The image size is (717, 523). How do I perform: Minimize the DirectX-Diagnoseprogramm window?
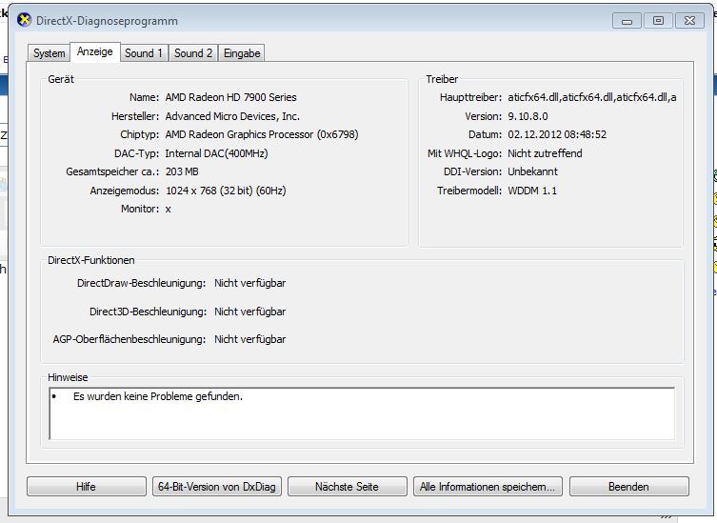click(x=627, y=21)
